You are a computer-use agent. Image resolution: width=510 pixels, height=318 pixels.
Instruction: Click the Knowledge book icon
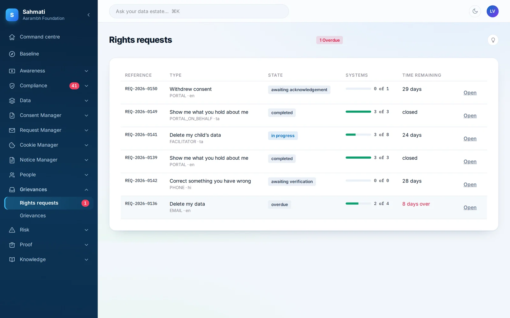pos(12,259)
